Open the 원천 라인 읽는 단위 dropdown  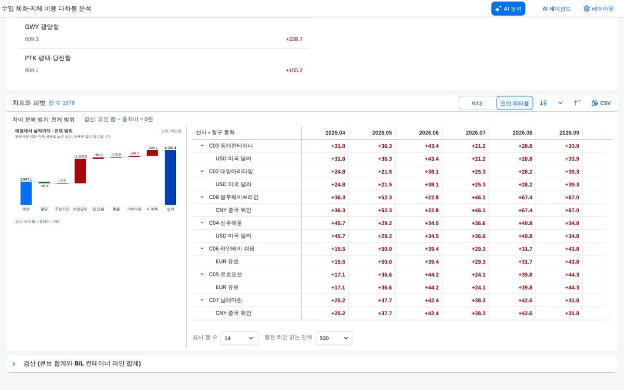tap(334, 338)
